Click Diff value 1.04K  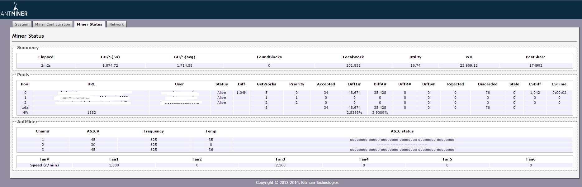tap(241, 93)
